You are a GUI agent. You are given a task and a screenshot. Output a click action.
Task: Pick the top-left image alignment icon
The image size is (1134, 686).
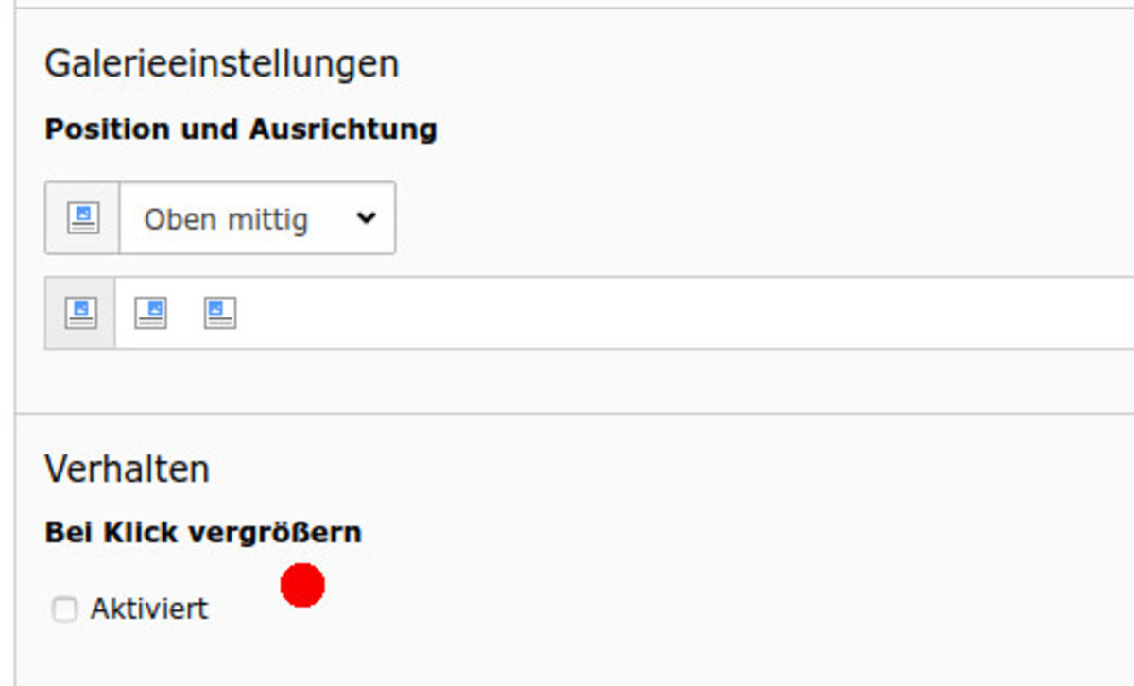(x=220, y=313)
